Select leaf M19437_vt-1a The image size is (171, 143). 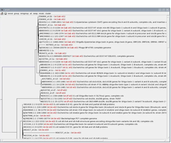pos(45,25)
